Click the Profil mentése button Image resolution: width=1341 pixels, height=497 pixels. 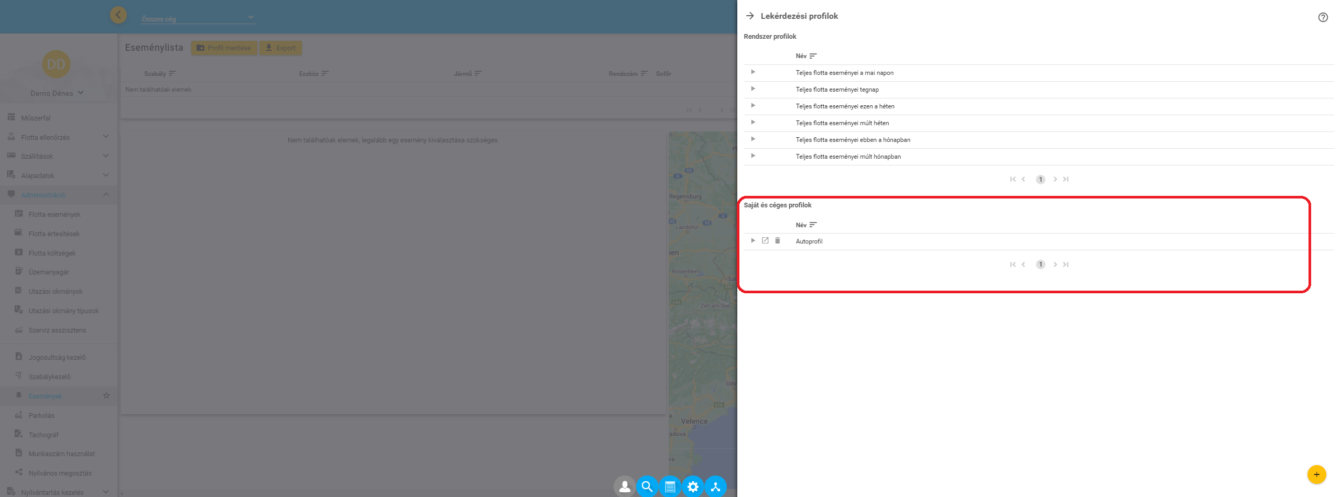pyautogui.click(x=224, y=48)
